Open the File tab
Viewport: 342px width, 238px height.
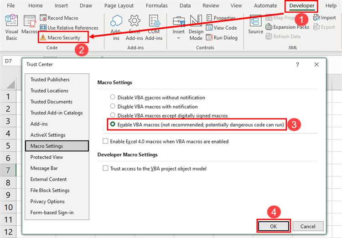click(10, 5)
